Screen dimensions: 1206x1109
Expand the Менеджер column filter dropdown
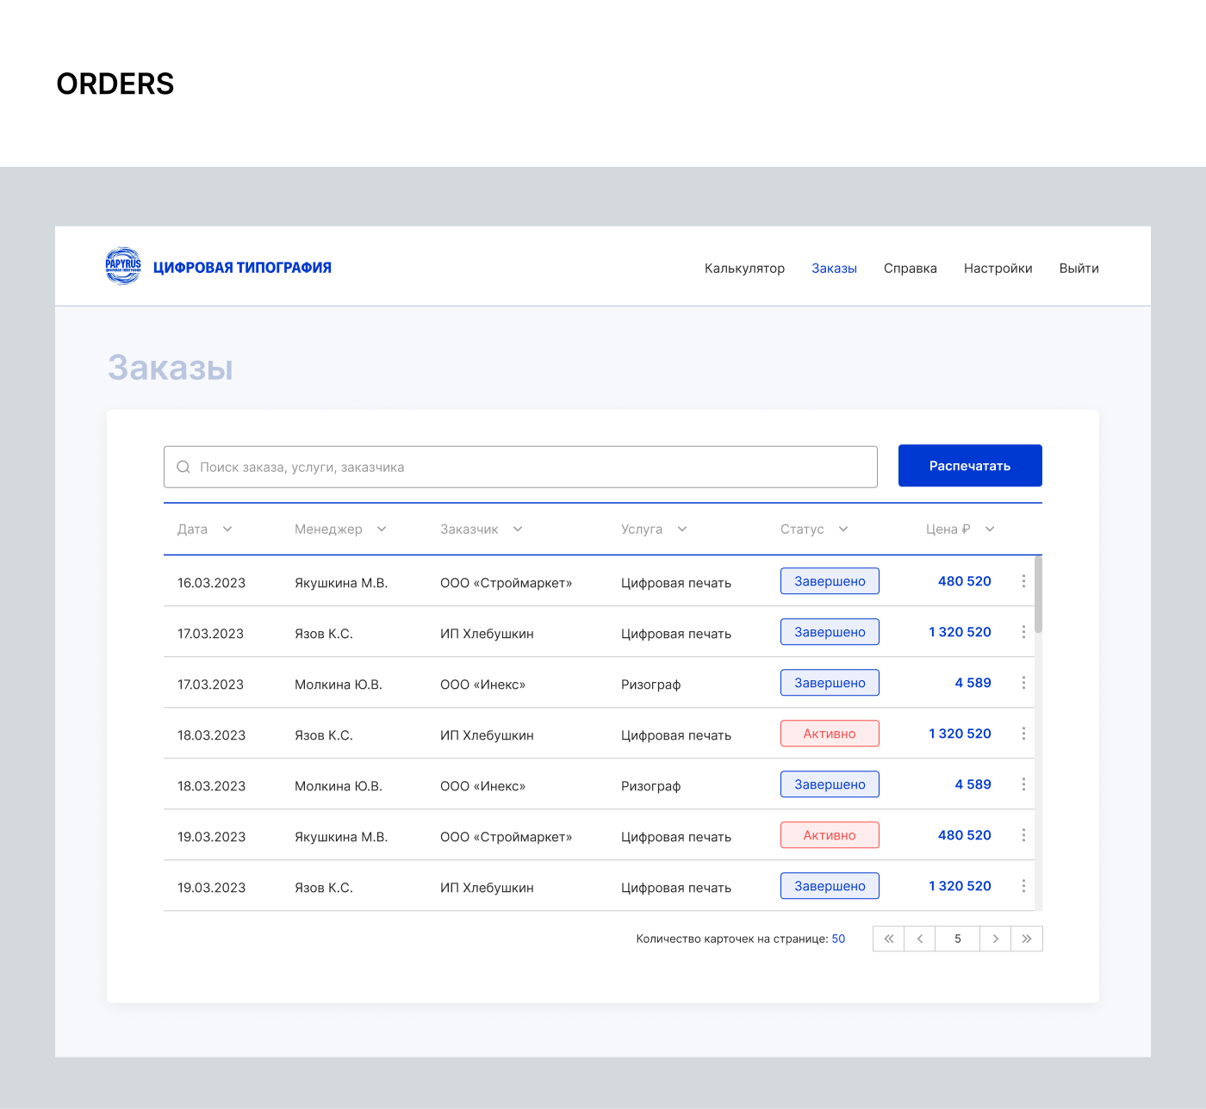(x=382, y=530)
